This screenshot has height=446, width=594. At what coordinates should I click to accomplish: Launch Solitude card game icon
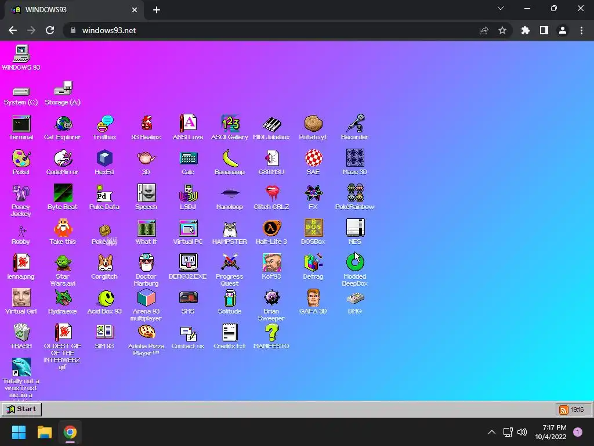[230, 298]
